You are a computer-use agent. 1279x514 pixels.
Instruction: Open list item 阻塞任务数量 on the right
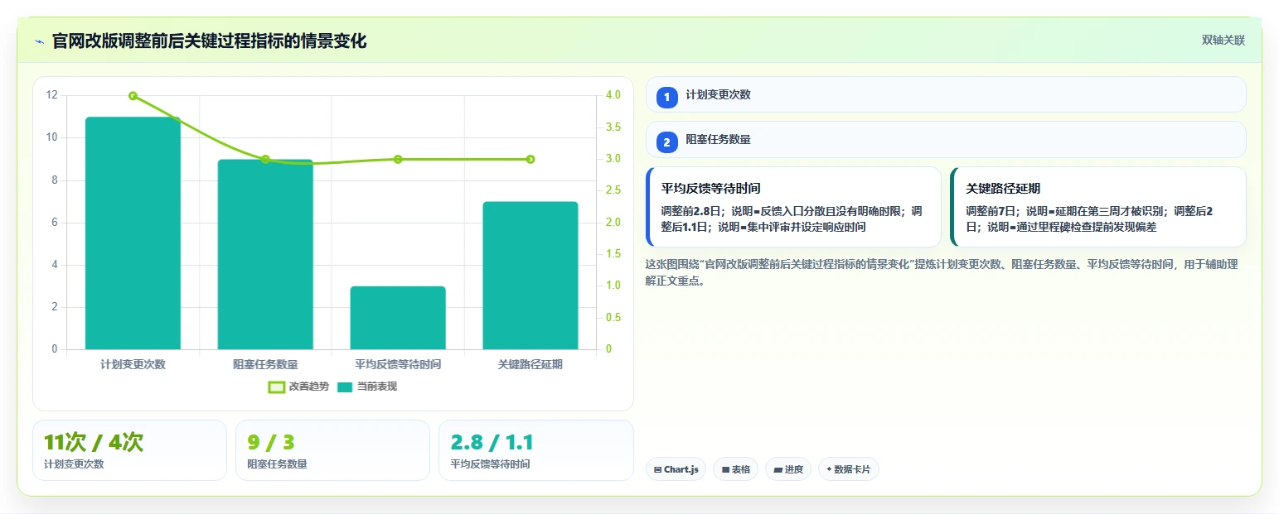tap(946, 139)
